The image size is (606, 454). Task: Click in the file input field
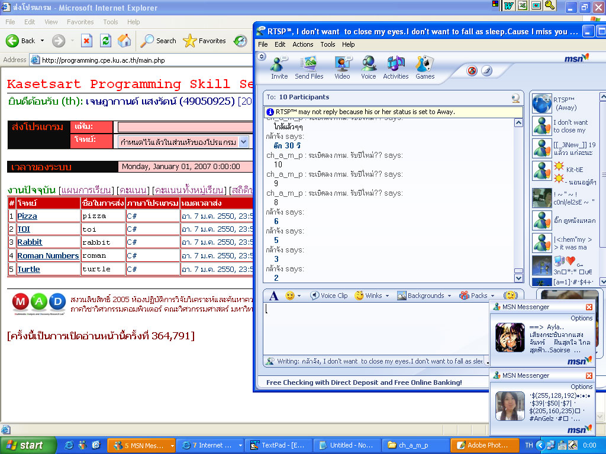(x=185, y=127)
